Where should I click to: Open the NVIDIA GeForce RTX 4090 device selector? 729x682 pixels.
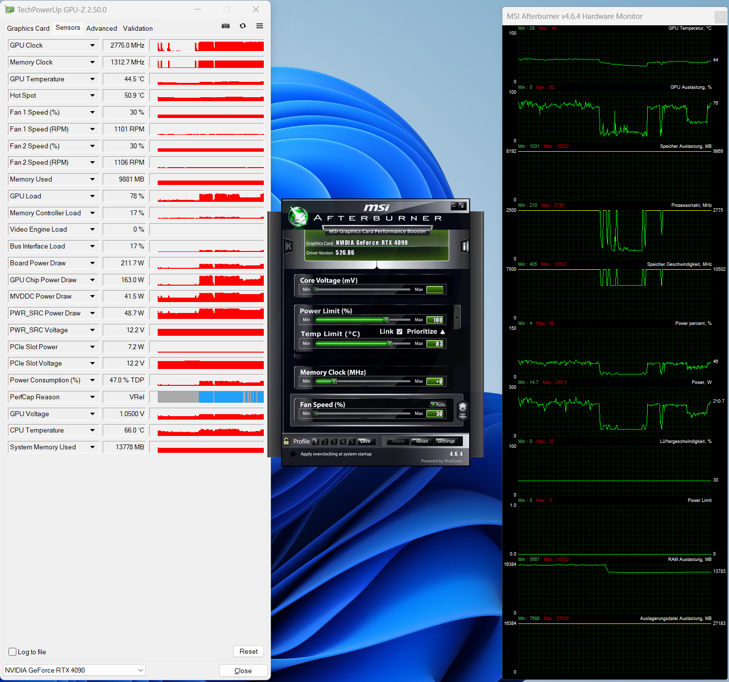[74, 670]
